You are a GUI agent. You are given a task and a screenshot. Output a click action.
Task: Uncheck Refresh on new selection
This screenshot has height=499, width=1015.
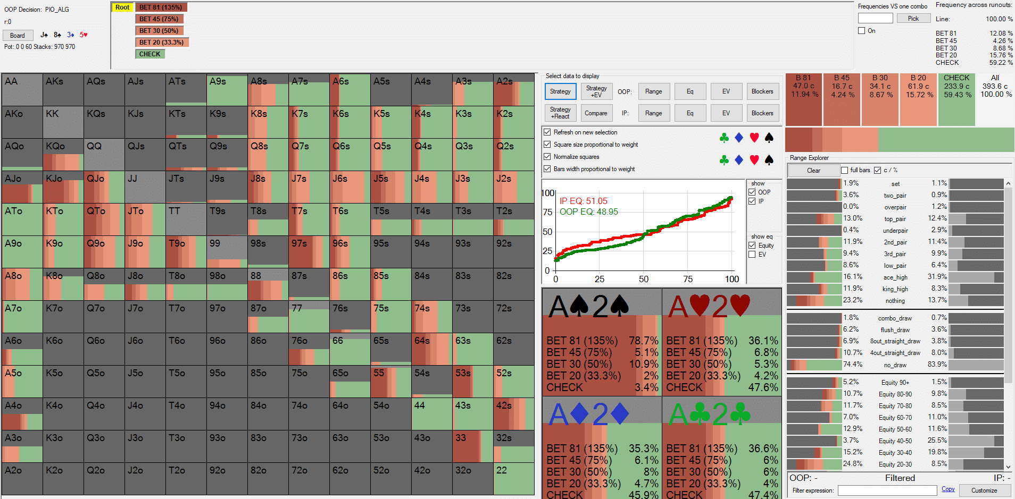coord(547,132)
